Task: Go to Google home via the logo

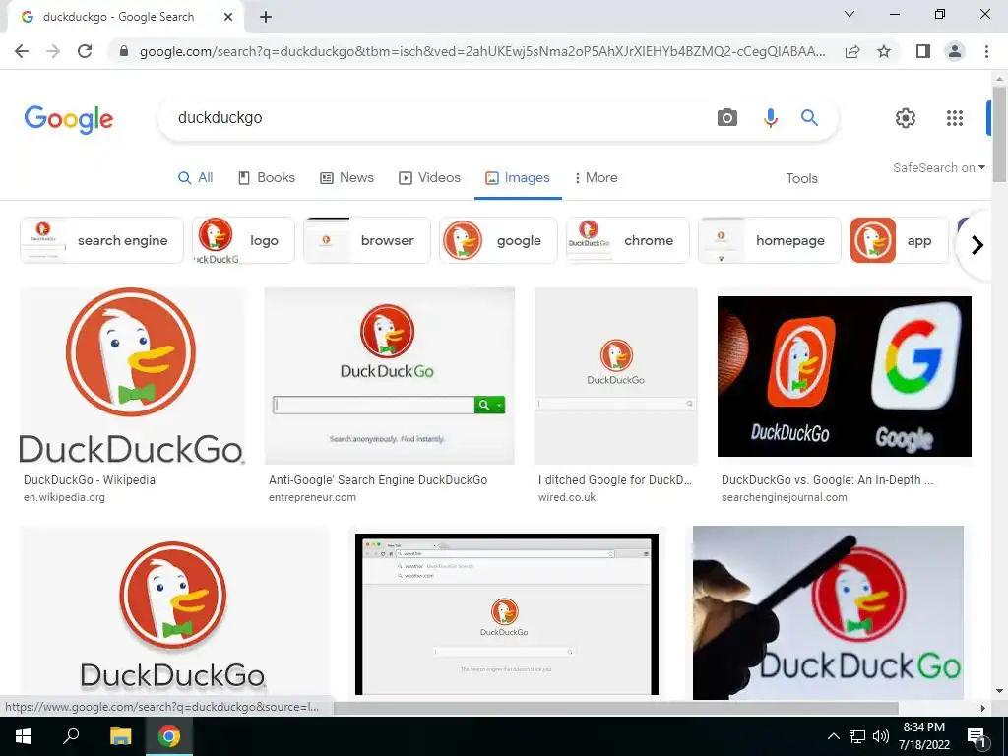Action: (69, 119)
